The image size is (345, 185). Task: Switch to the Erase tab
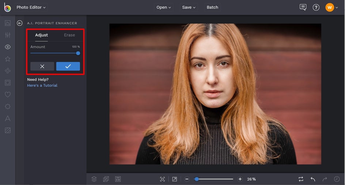click(69, 35)
